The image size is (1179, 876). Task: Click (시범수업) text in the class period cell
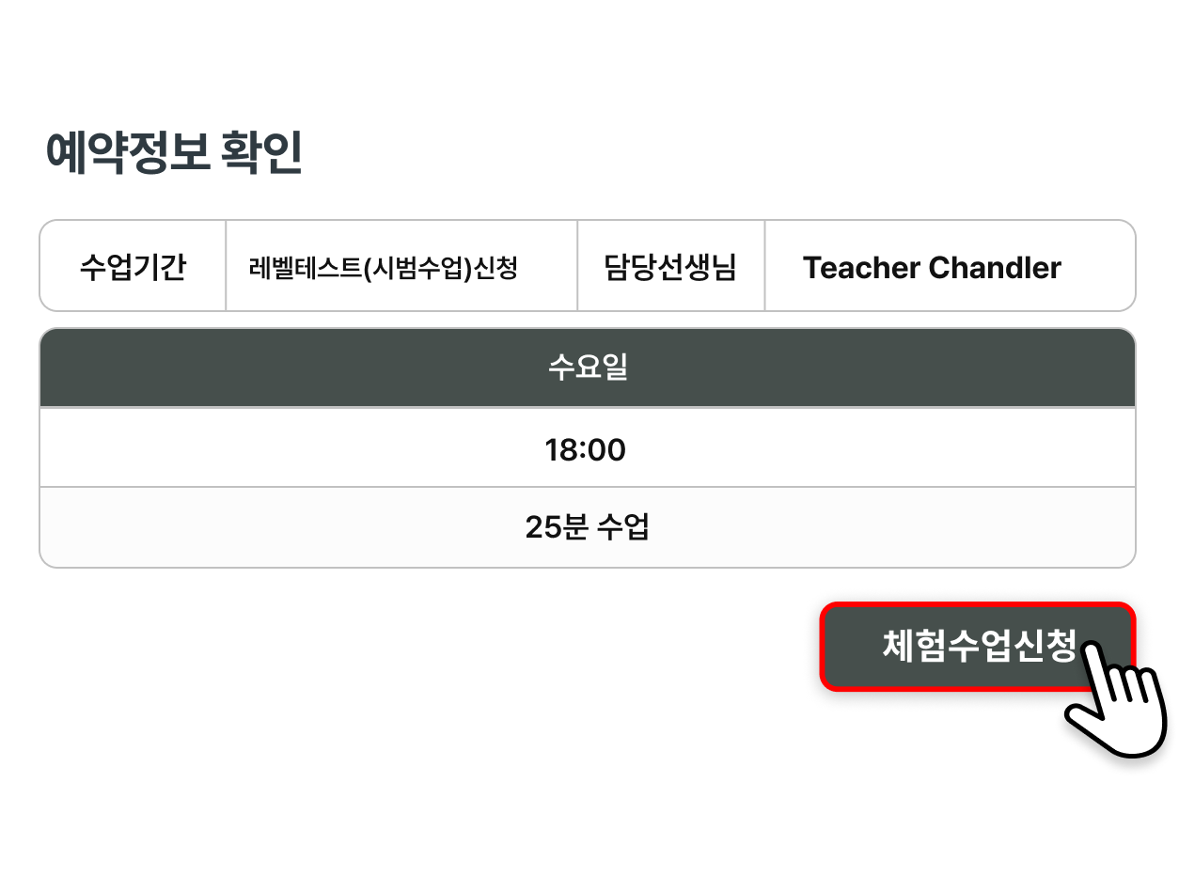coord(418,269)
